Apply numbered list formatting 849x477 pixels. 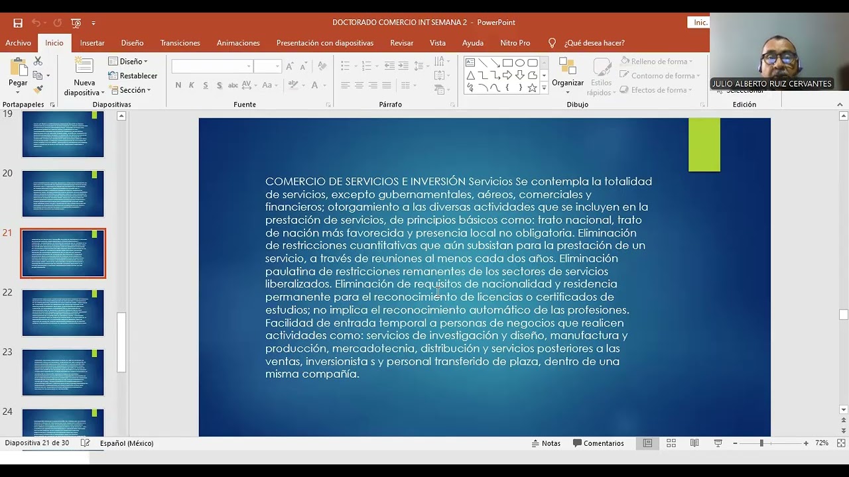(366, 66)
